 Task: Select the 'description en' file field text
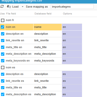click(x=15, y=34)
